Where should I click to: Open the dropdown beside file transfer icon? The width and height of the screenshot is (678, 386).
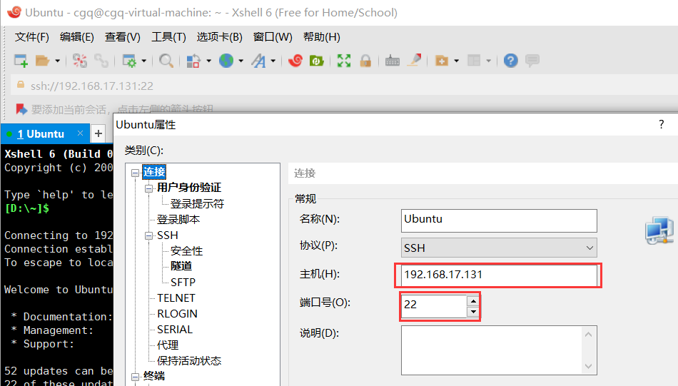pyautogui.click(x=208, y=61)
